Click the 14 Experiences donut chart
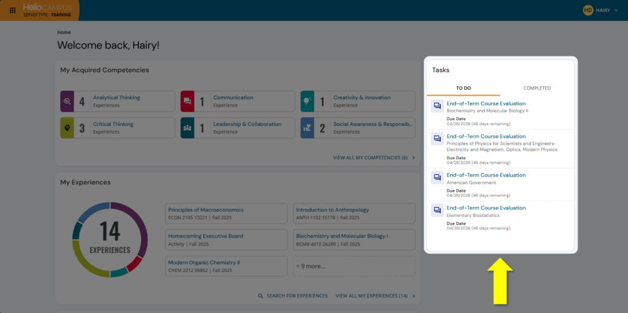Screen dimensions: 628x313 click(110, 239)
